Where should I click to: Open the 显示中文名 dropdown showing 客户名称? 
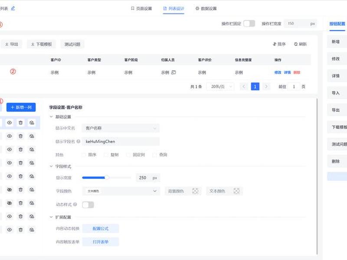point(121,128)
